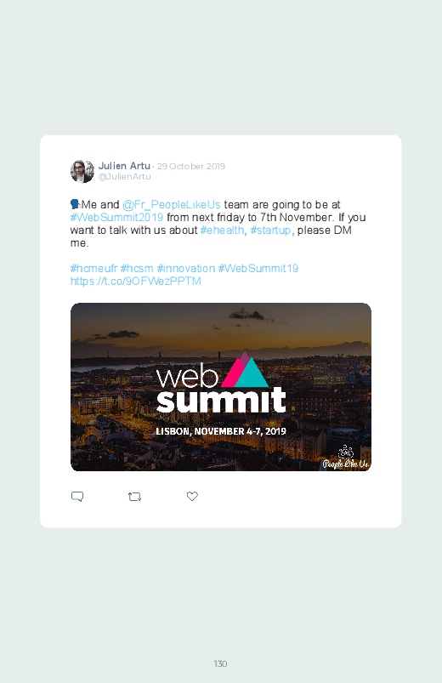The width and height of the screenshot is (442, 683).
Task: Open the @Fr_PeopleLikeUs mention
Action: (171, 205)
